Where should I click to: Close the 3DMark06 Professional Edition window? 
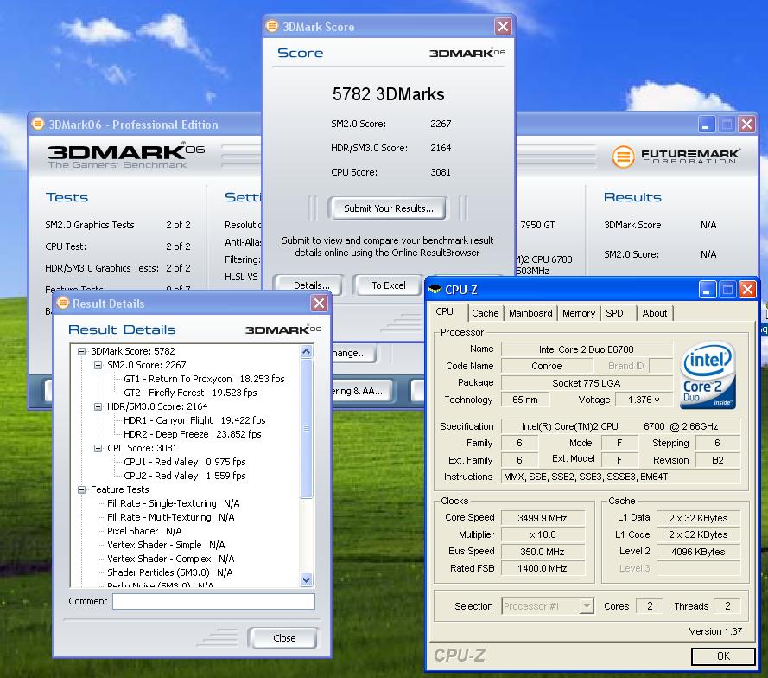pyautogui.click(x=746, y=124)
